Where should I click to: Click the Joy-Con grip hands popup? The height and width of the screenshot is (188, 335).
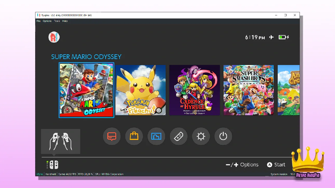click(x=60, y=141)
